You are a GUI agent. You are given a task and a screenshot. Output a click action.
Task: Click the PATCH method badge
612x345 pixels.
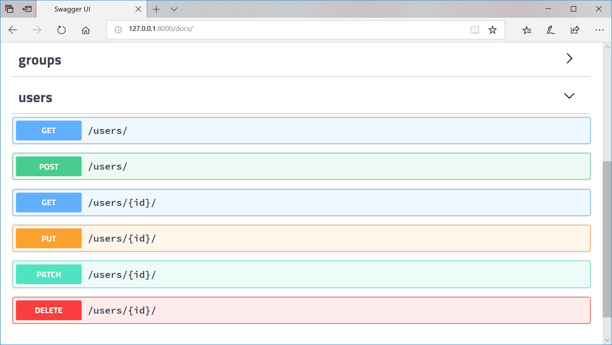point(49,274)
